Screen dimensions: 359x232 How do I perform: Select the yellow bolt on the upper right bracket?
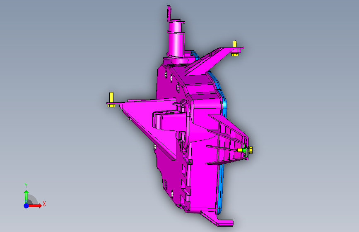click(x=235, y=48)
